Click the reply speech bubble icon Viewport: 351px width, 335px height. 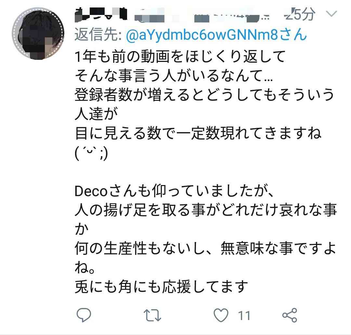[84, 315]
